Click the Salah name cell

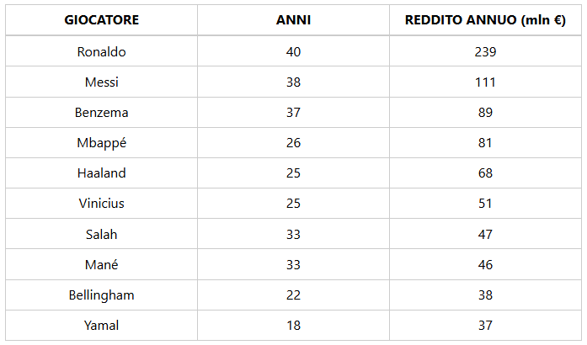[x=102, y=234]
